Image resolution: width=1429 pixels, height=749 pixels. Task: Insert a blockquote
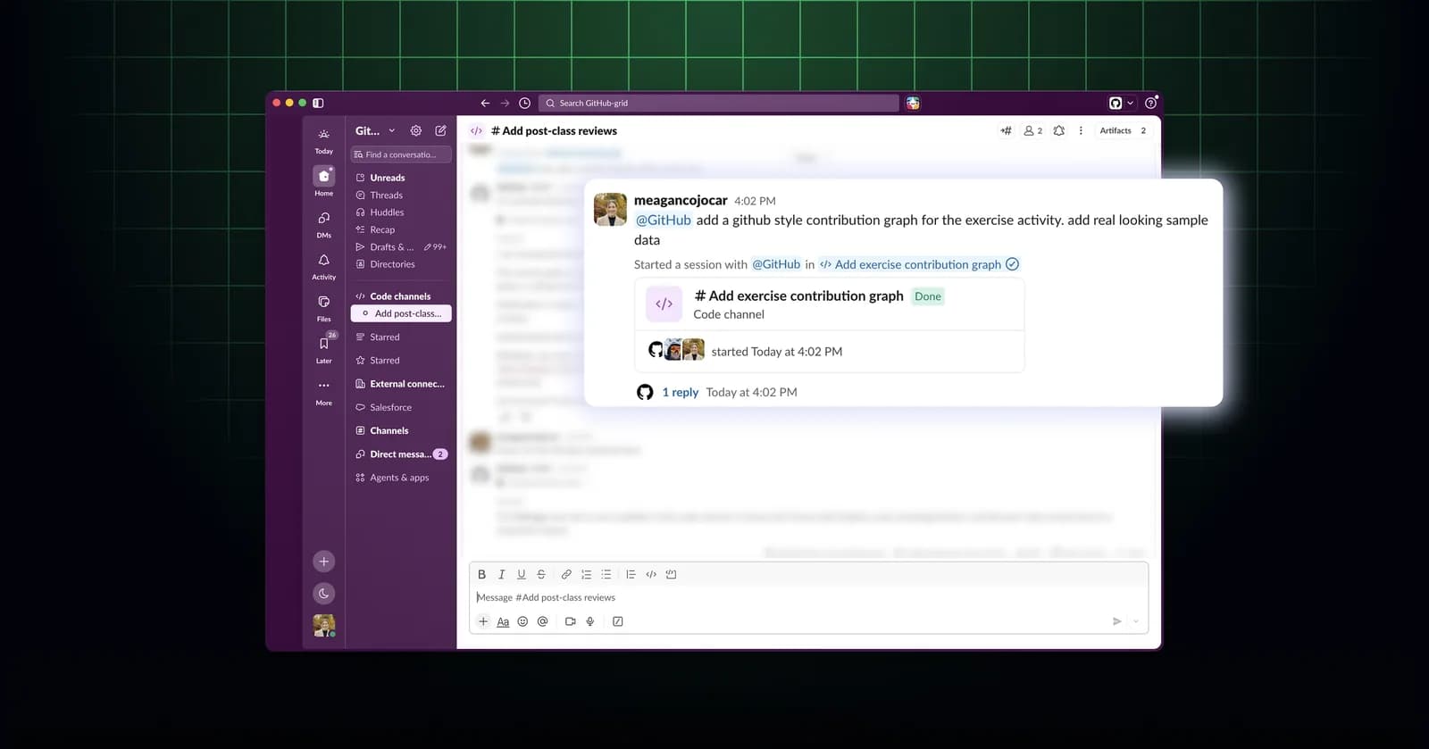pos(631,574)
